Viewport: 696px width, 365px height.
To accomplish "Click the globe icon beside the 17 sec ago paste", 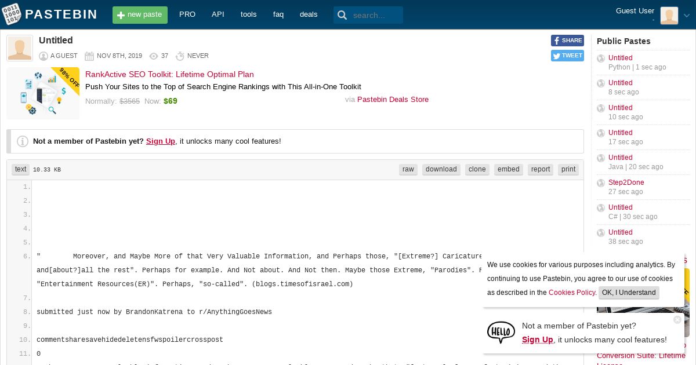I will (x=601, y=133).
